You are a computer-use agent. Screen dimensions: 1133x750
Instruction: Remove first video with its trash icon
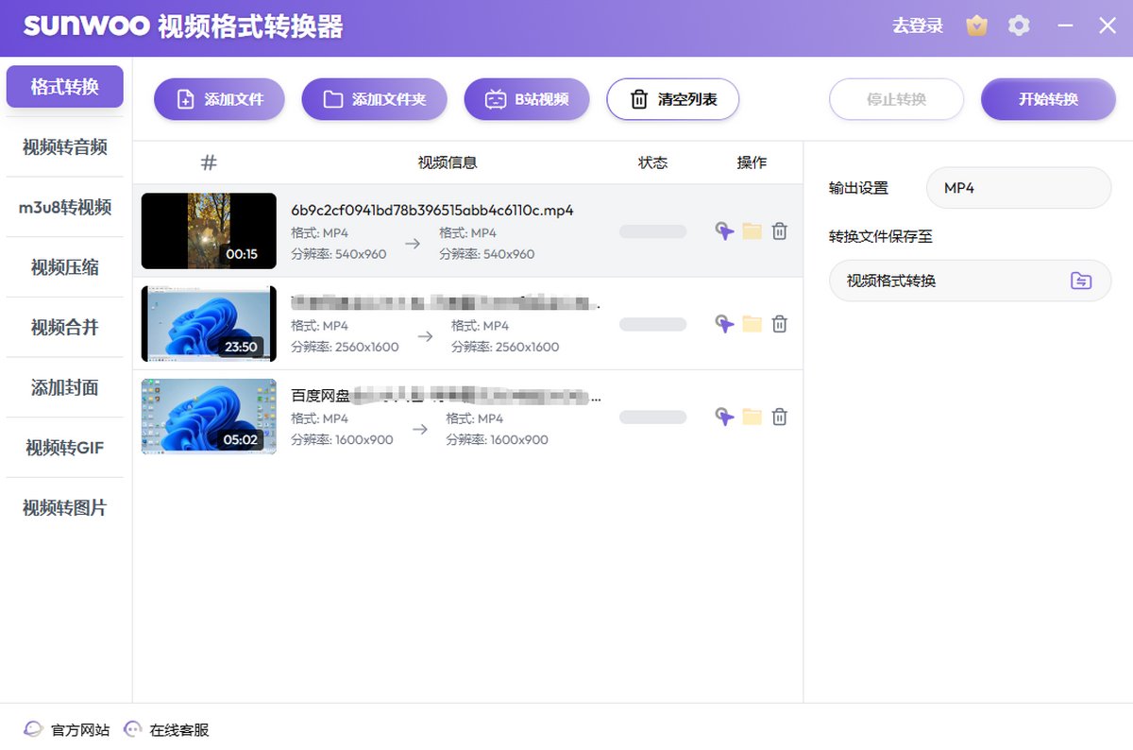[x=779, y=230]
